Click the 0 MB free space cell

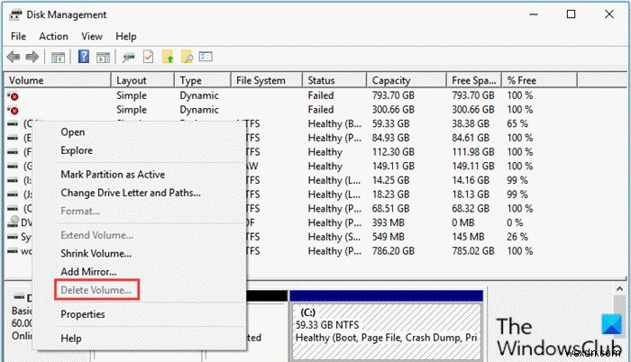point(462,222)
